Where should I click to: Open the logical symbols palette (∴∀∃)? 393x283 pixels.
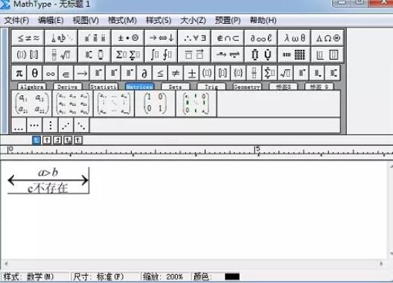[x=194, y=38]
